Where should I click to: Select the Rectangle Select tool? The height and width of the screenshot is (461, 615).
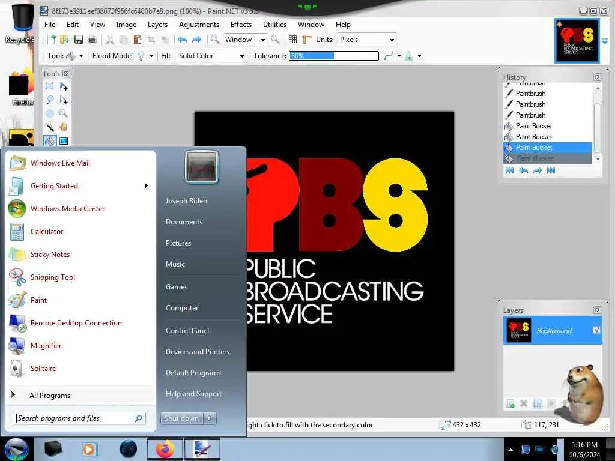point(49,86)
